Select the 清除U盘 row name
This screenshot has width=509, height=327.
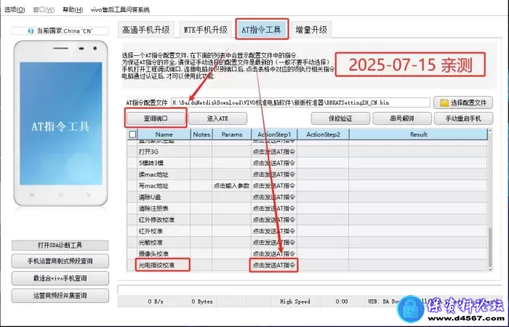tap(150, 197)
